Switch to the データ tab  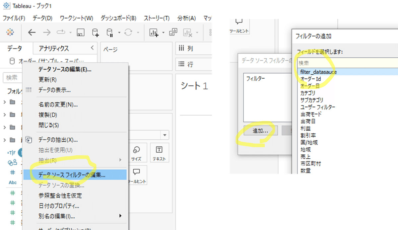15,48
